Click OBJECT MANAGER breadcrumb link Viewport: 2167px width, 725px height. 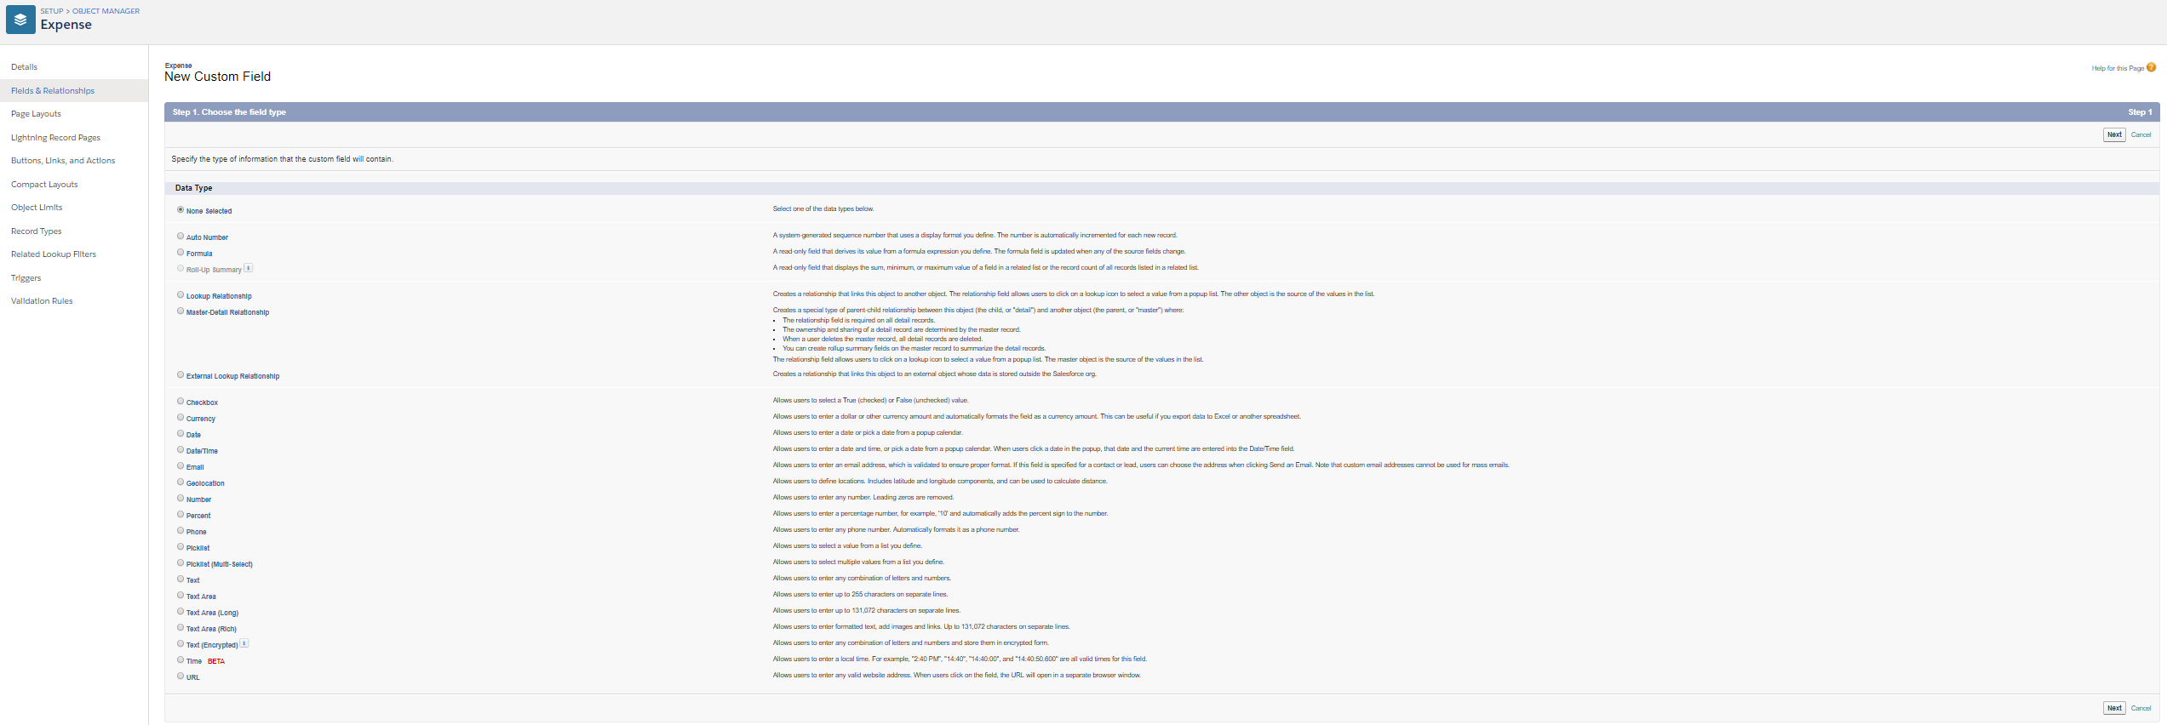(x=106, y=11)
